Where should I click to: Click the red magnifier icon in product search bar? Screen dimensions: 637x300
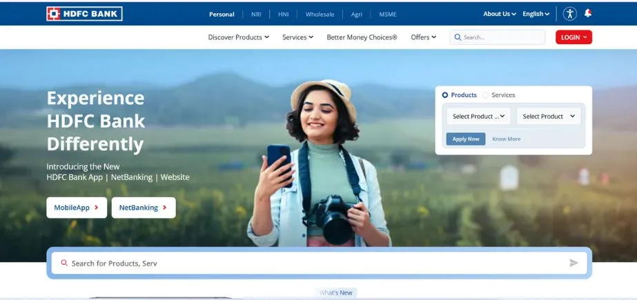pyautogui.click(x=63, y=263)
